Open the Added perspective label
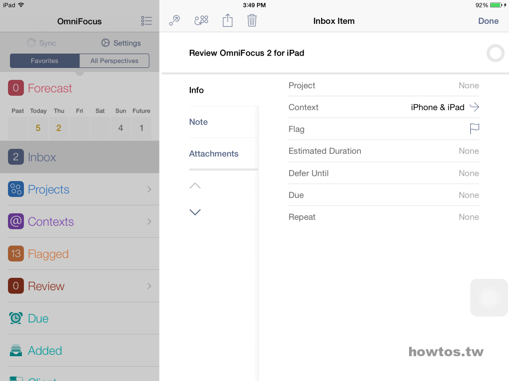Screen dimensions: 509x381 (45, 351)
